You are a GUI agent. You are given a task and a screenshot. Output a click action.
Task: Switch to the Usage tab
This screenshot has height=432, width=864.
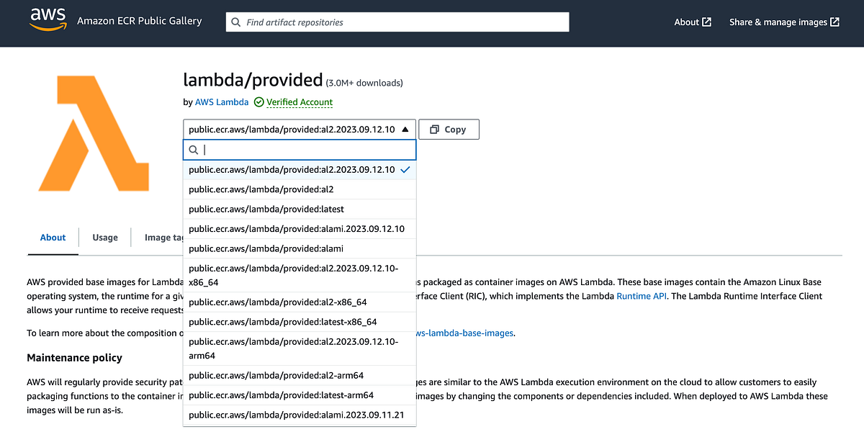tap(105, 237)
